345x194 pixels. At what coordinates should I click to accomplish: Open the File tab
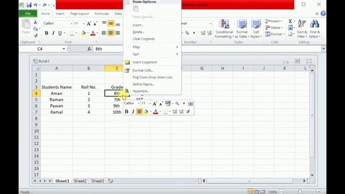28,13
